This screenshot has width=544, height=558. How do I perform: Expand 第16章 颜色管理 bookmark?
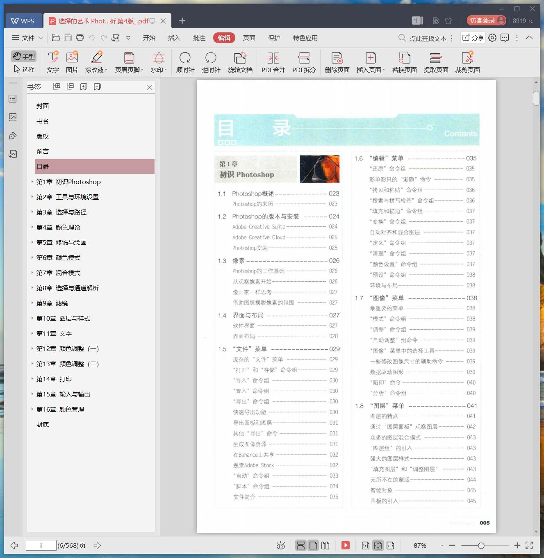pyautogui.click(x=32, y=409)
